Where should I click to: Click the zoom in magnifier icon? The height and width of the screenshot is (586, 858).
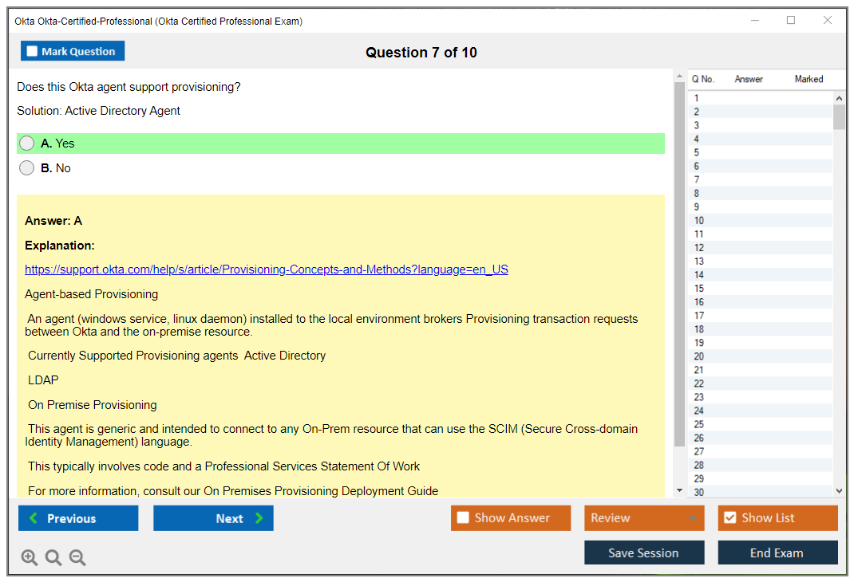point(30,557)
